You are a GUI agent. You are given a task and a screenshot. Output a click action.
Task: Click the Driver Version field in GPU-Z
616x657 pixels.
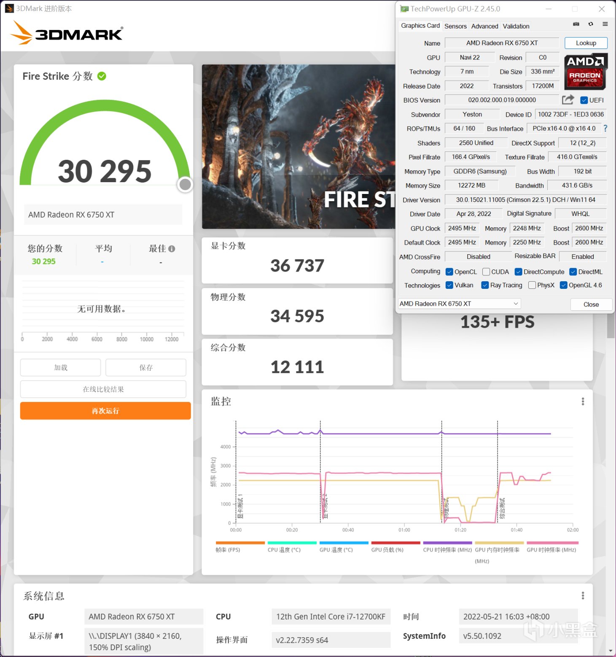pyautogui.click(x=525, y=200)
